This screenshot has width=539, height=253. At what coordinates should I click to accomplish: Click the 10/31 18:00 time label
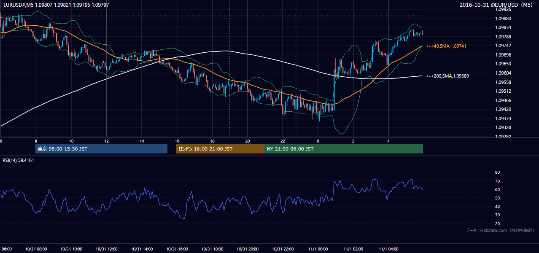pyautogui.click(x=212, y=249)
